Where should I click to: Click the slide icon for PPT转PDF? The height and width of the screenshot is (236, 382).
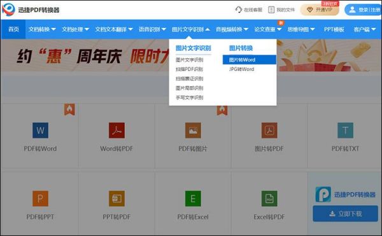pos(117,199)
